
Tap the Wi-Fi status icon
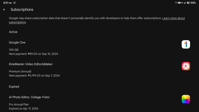pos(176,3)
